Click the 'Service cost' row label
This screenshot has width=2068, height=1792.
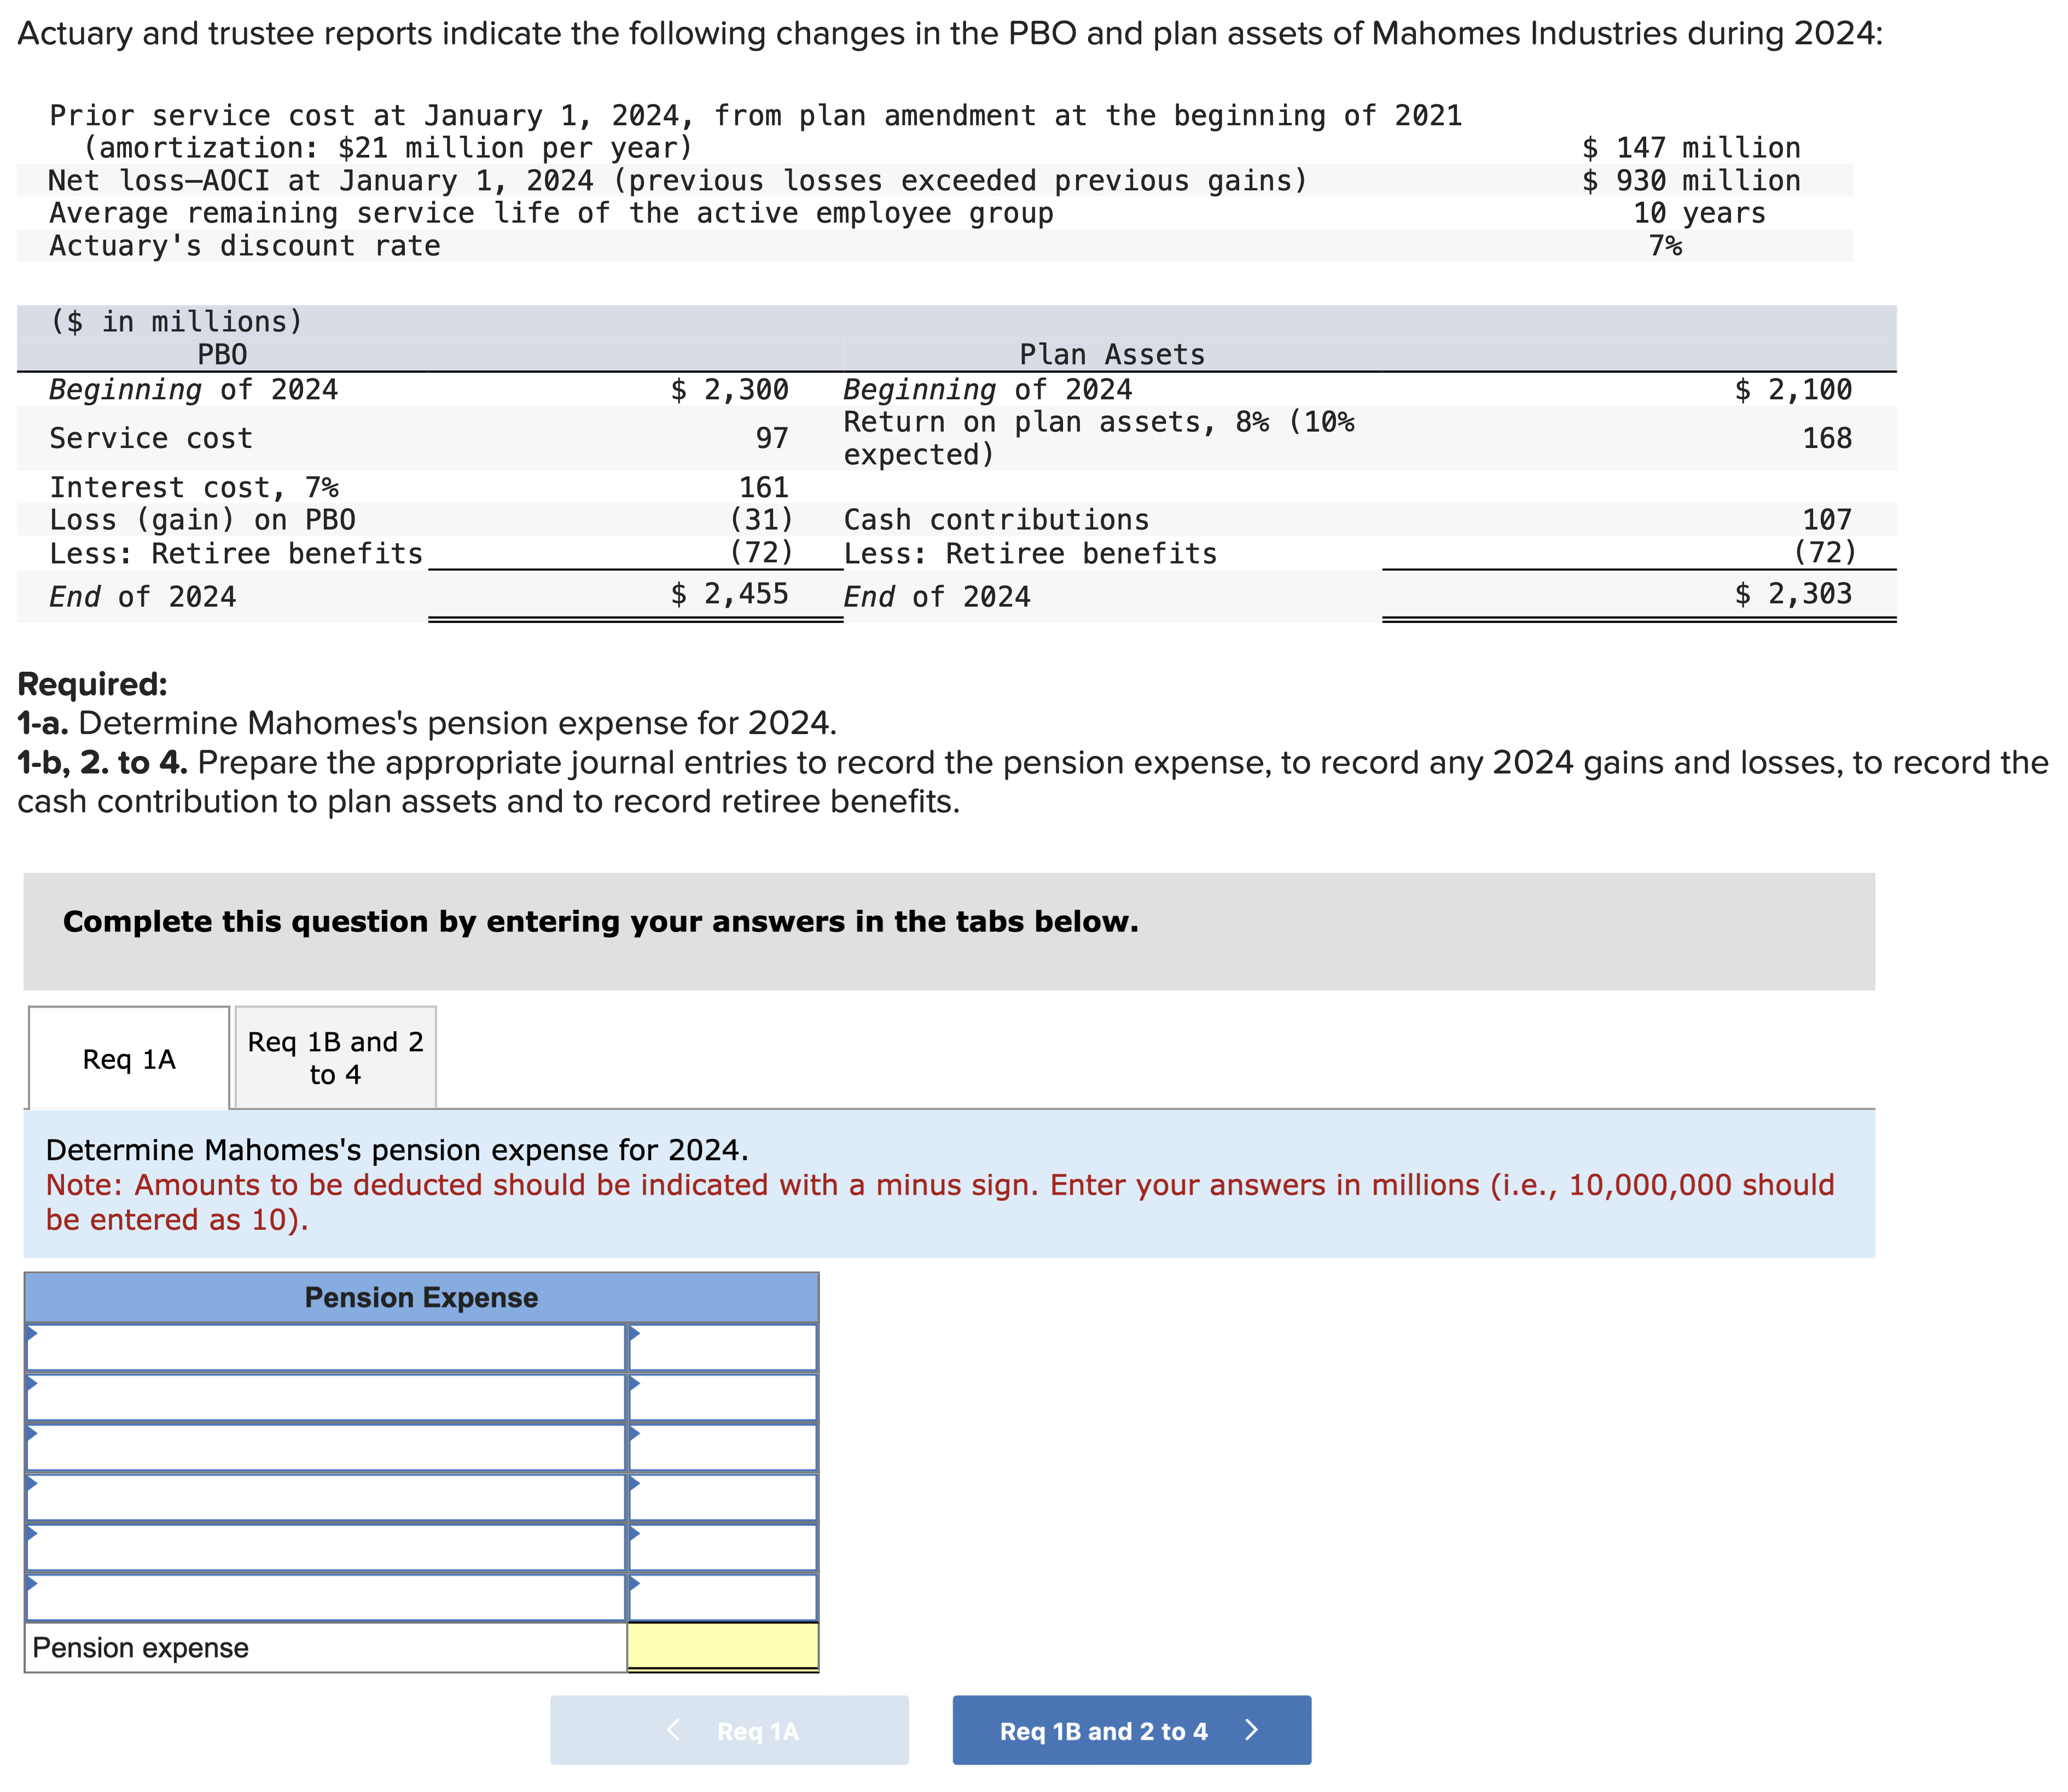pos(151,438)
